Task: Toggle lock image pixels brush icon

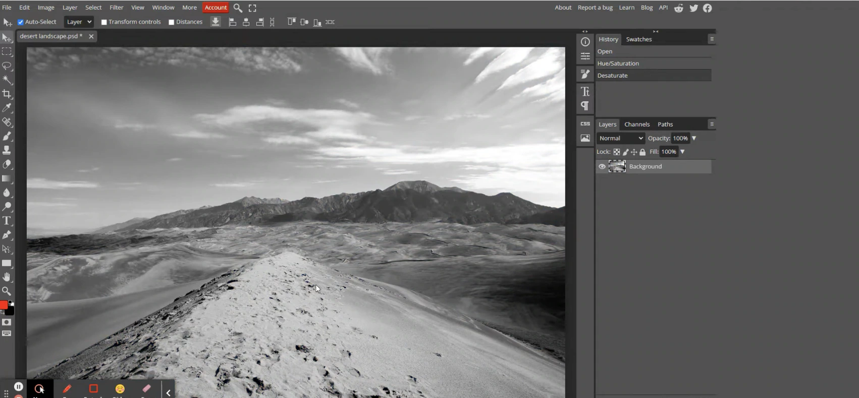Action: [x=626, y=152]
